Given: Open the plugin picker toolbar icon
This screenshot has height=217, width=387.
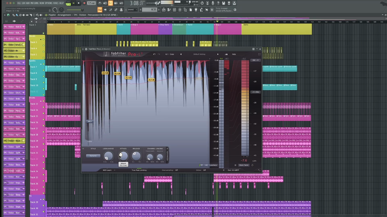Looking at the screenshot, I should (x=196, y=9).
